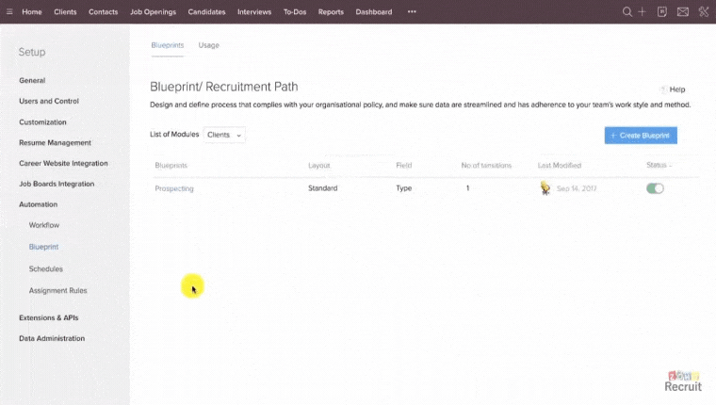Viewport: 716px width, 405px height.
Task: Open Job Boards Integration
Action: pos(57,184)
